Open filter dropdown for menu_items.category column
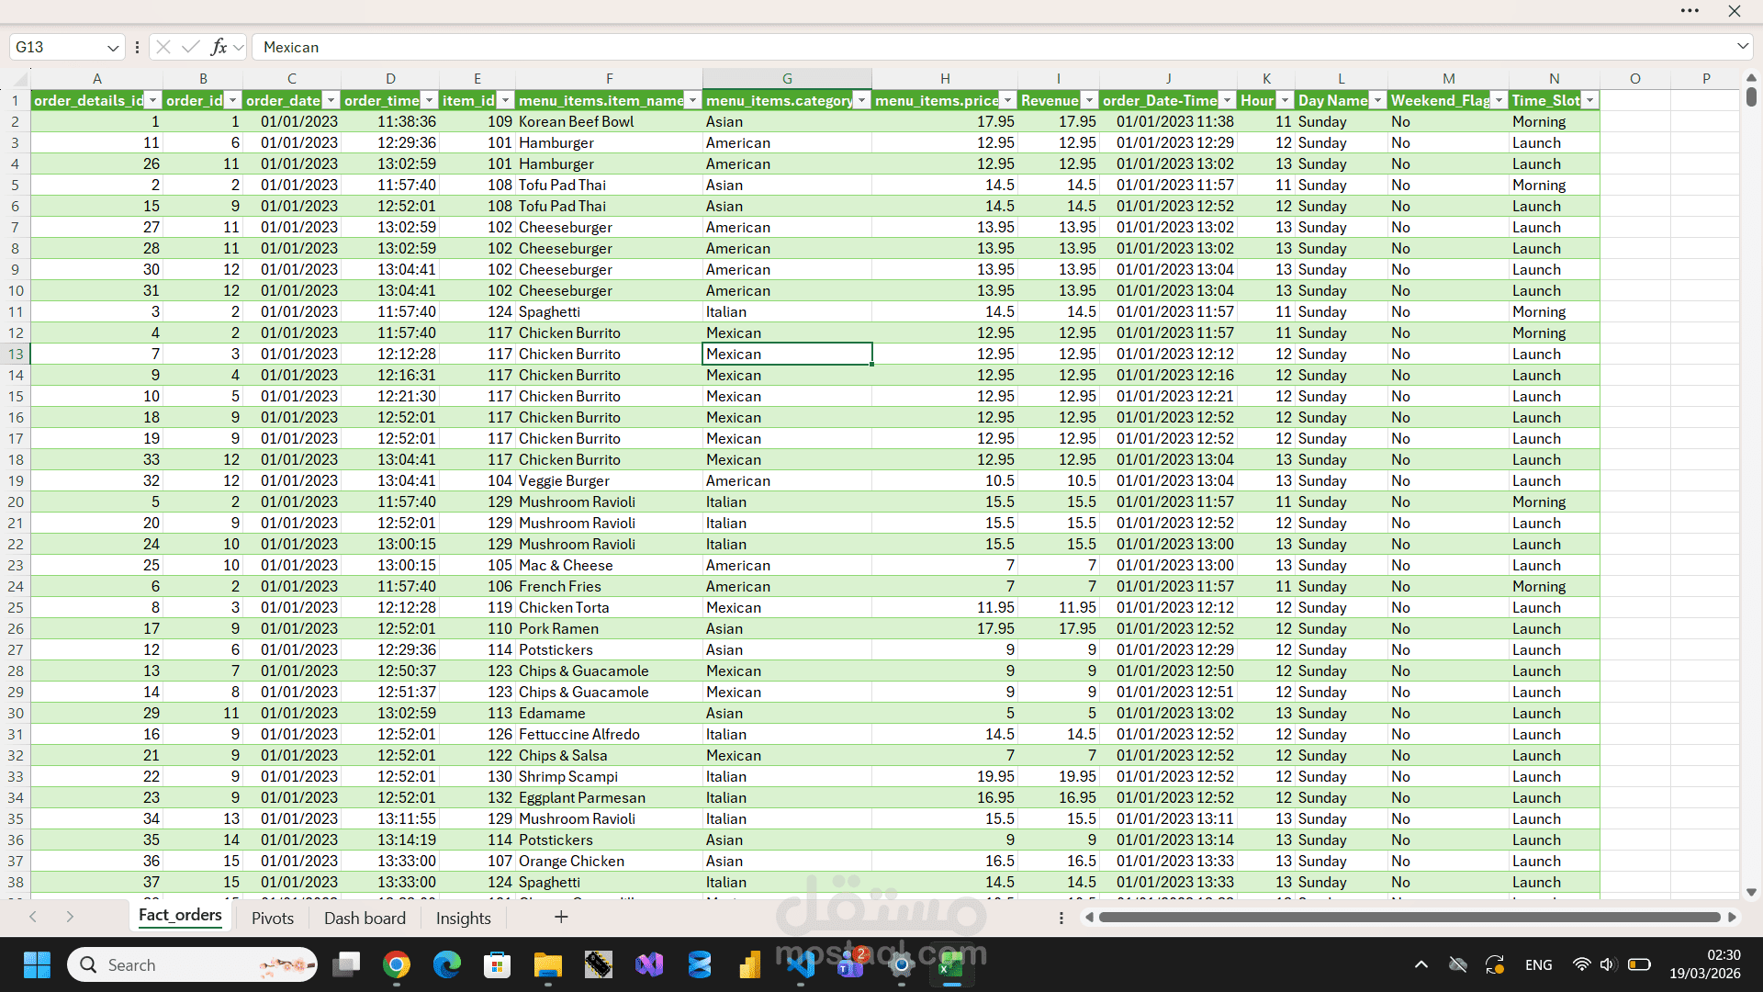This screenshot has width=1763, height=992. 861,100
